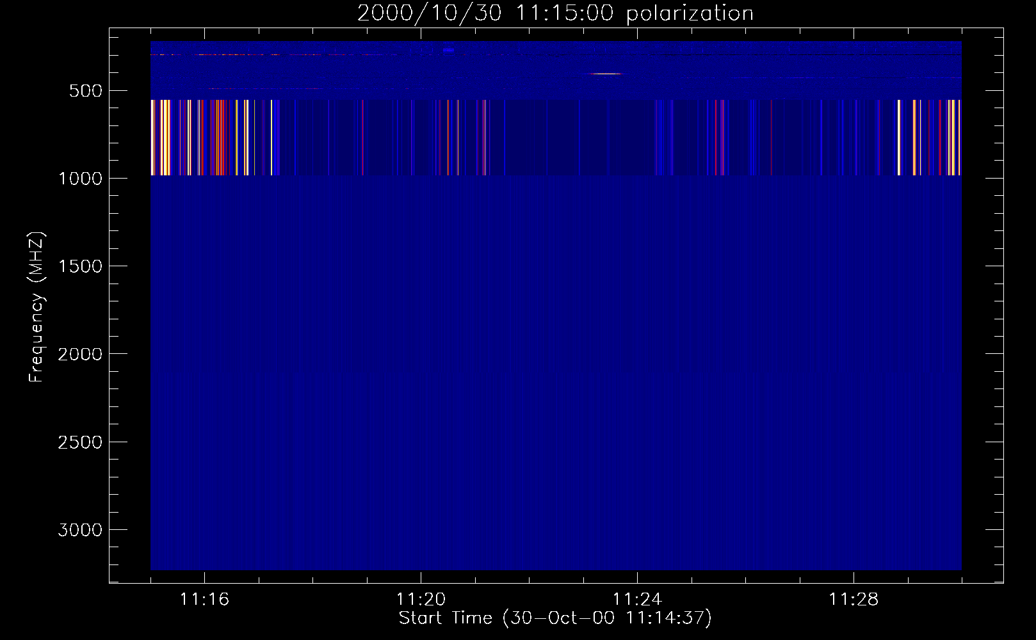
Task: Click the 2000 frequency tick label
Action: [x=80, y=354]
